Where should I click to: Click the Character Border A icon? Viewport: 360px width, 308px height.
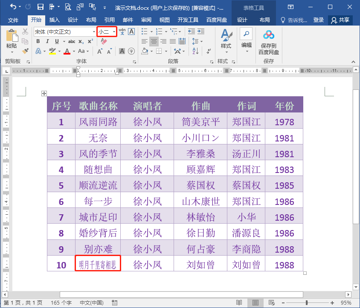[131, 32]
